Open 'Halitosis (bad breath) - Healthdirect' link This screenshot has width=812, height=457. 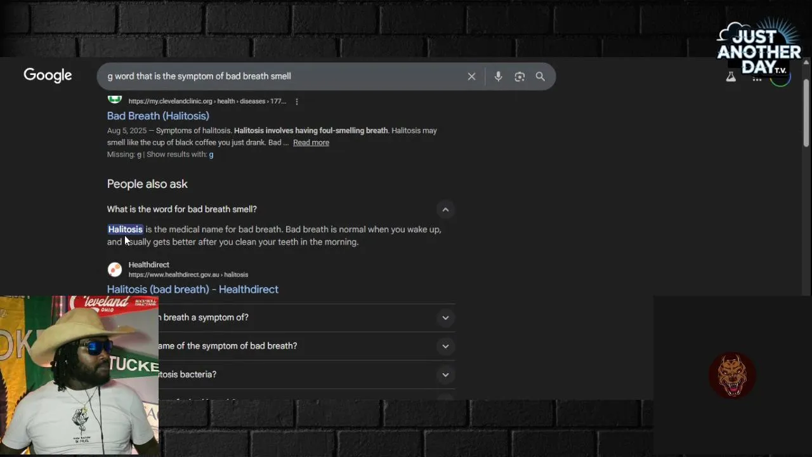tap(193, 289)
